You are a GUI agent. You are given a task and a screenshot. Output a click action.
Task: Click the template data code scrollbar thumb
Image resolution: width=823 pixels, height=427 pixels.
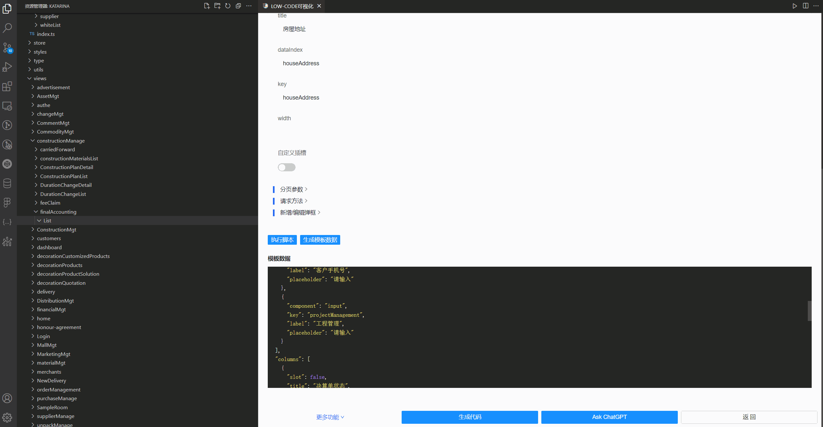coord(809,311)
